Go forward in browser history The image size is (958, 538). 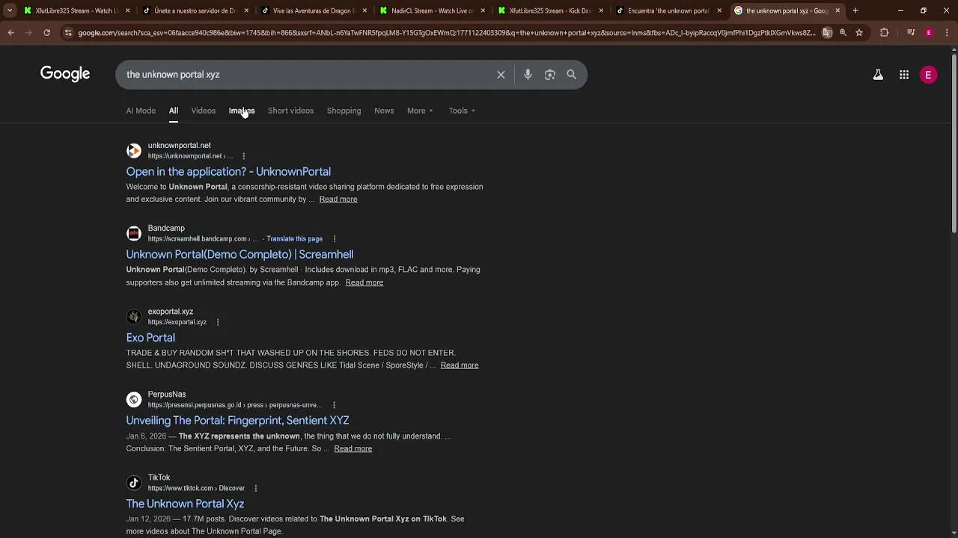(x=28, y=33)
